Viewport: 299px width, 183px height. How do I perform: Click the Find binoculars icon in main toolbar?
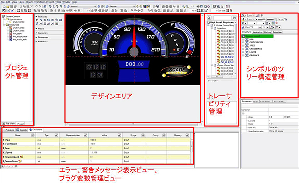(x=45, y=6)
